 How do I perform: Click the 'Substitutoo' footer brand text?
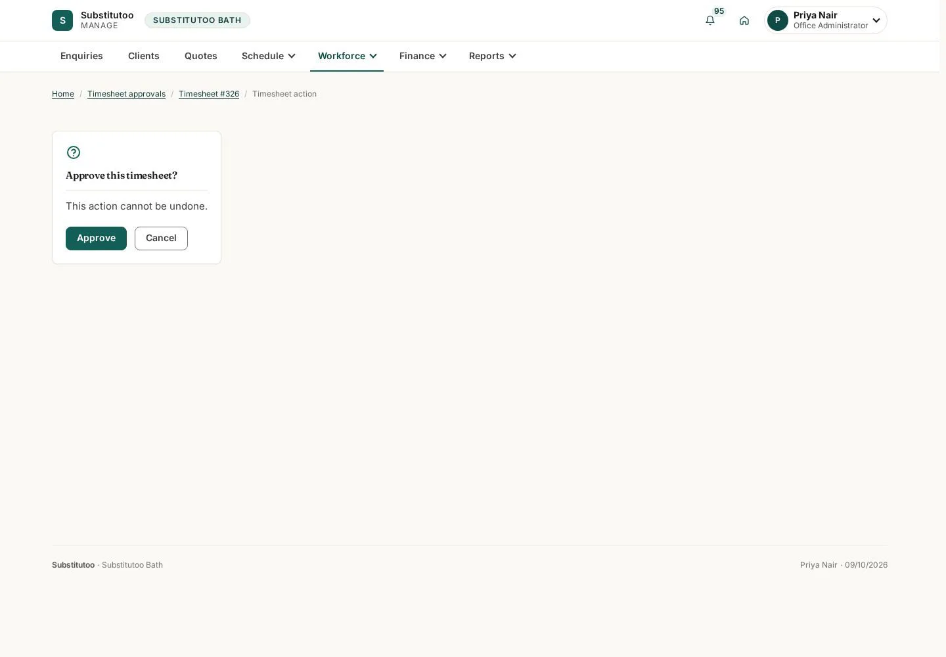pyautogui.click(x=73, y=565)
